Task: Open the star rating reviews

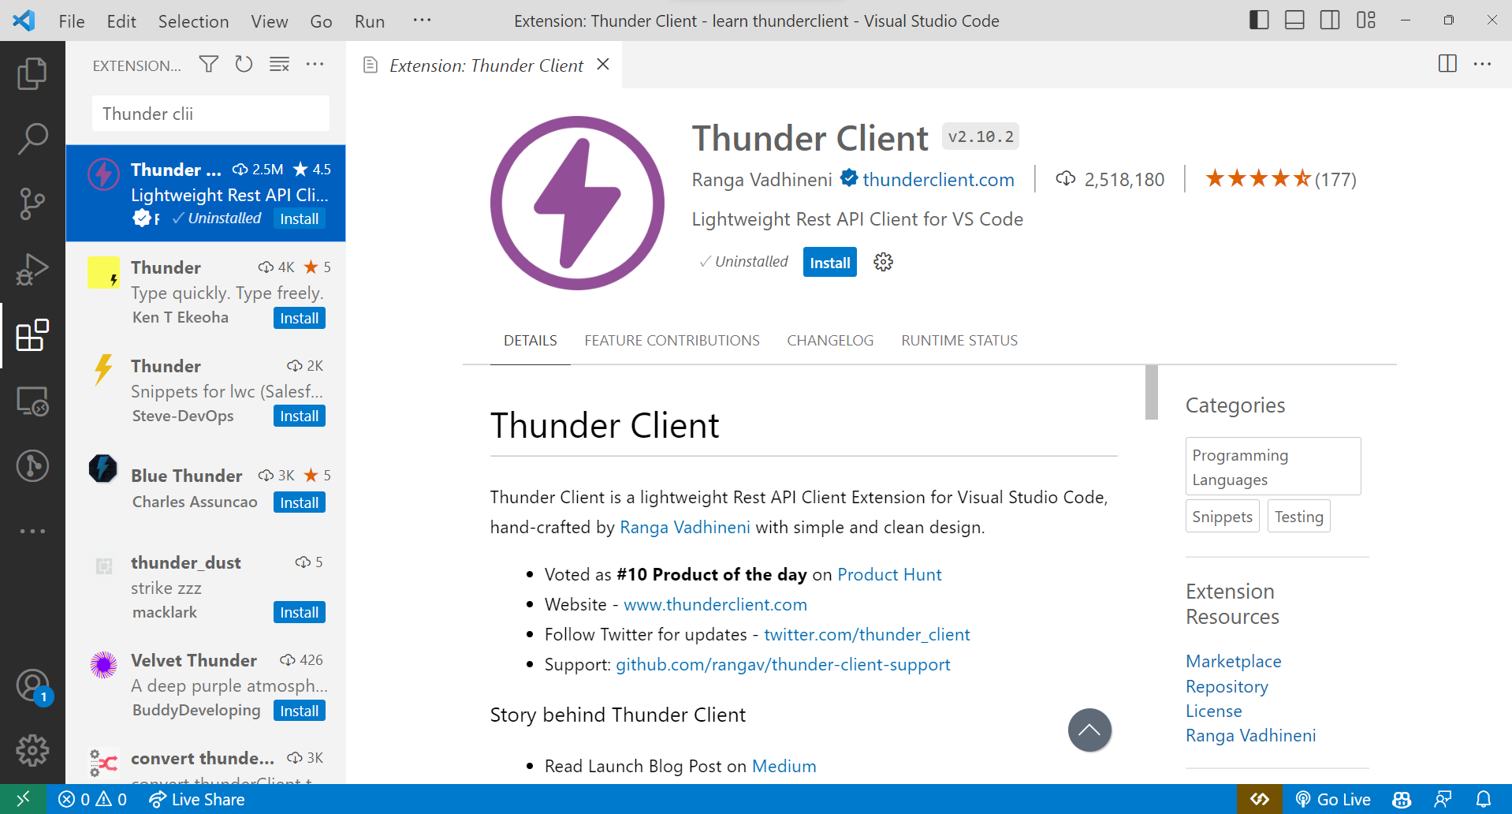Action: pos(1280,179)
